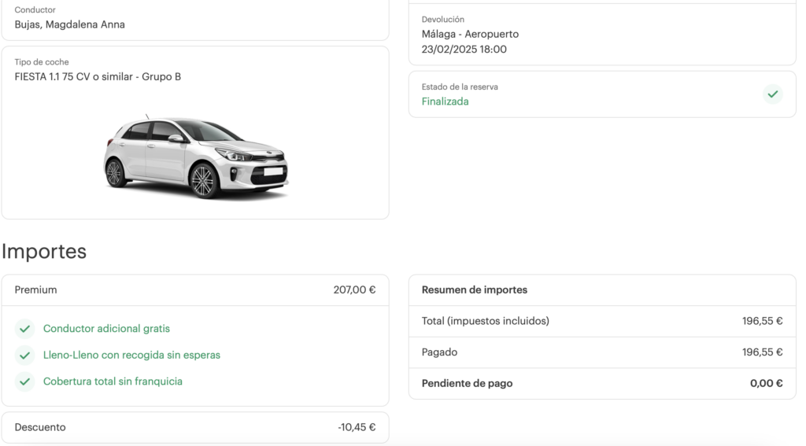Click the Finalizada reservation status text
The height and width of the screenshot is (446, 806).
[x=445, y=101]
